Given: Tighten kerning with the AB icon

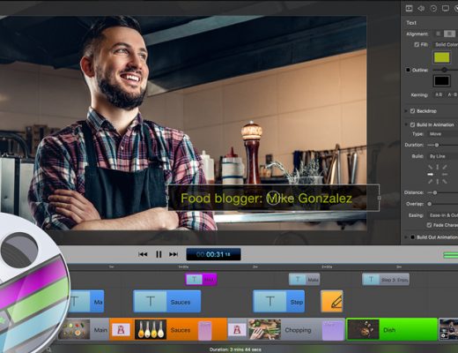Looking at the screenshot, I should [x=439, y=94].
